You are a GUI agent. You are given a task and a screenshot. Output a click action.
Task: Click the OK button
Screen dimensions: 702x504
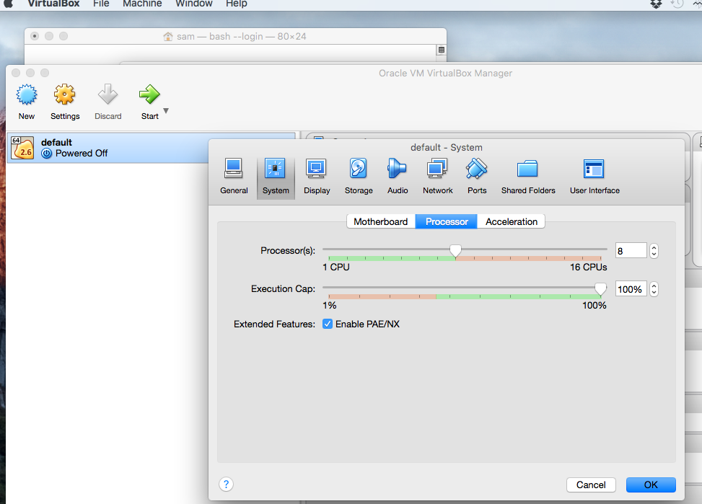(651, 485)
